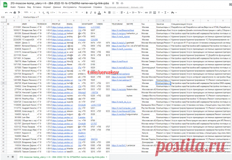Decrease the decimal places
Image resolution: width=232 pixels, height=160 pixels.
point(44,13)
